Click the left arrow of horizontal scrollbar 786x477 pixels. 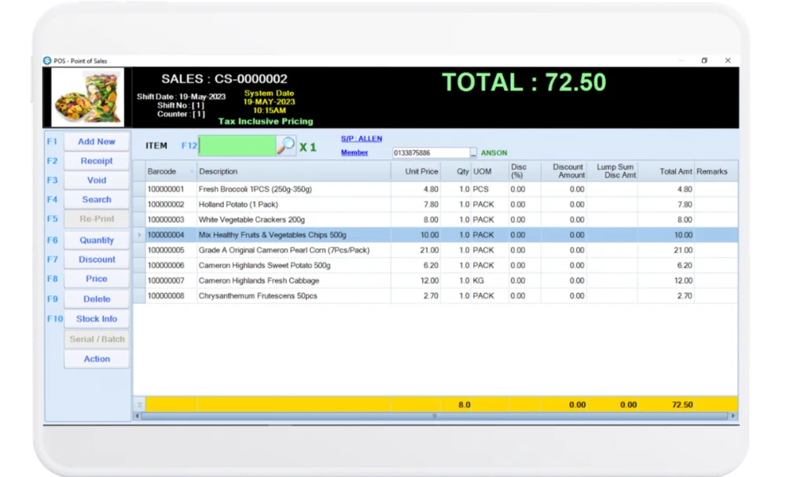click(139, 416)
